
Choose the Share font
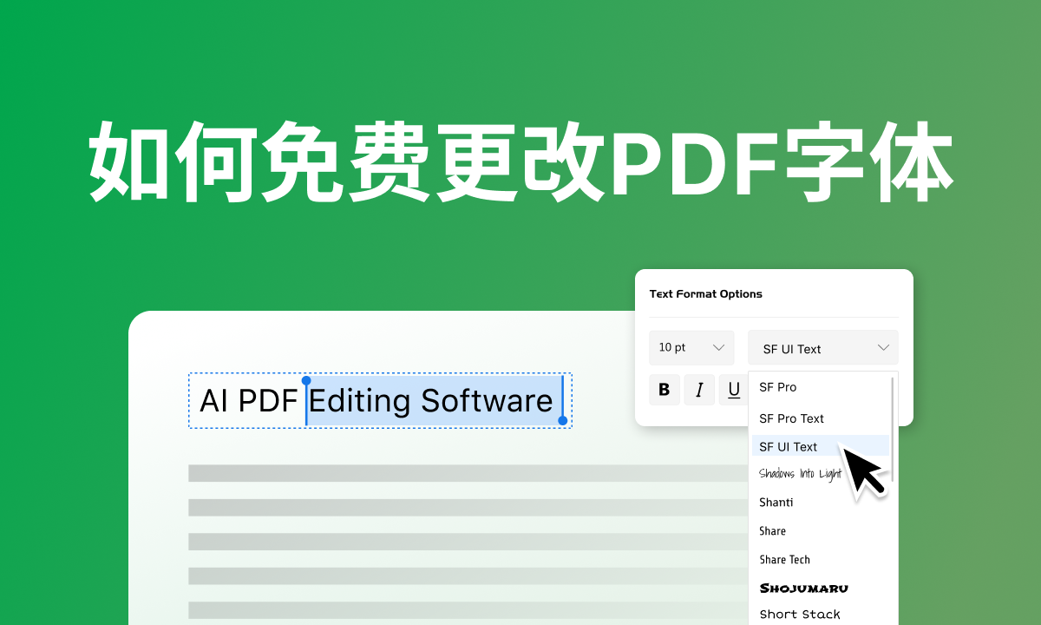pyautogui.click(x=771, y=530)
